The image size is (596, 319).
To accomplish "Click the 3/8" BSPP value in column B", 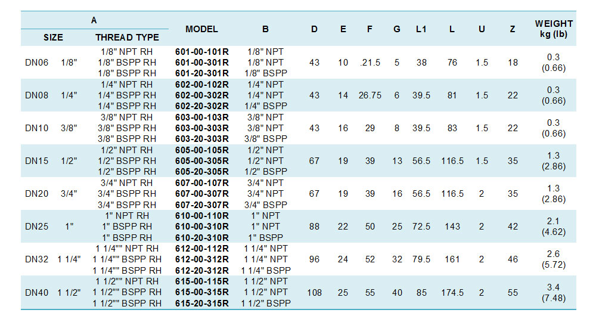I will pyautogui.click(x=266, y=139).
